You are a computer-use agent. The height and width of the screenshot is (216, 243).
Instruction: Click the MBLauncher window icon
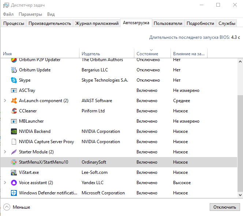tap(14, 121)
